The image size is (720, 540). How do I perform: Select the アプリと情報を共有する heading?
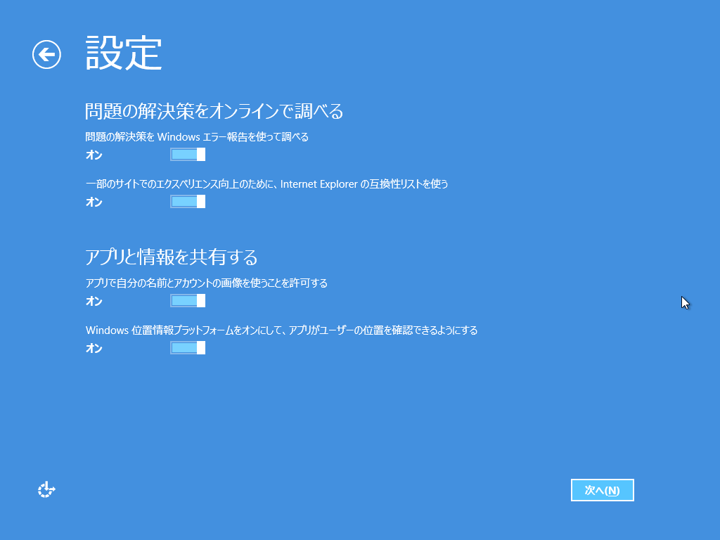[172, 257]
